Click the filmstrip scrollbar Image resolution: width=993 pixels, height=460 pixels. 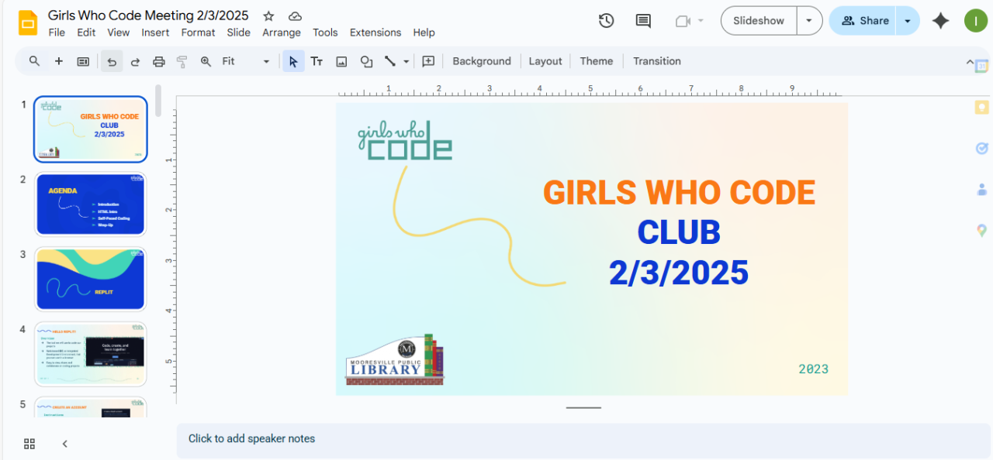[158, 101]
